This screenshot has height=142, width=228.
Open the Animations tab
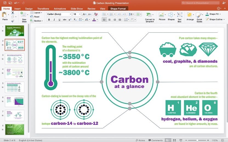click(60, 9)
